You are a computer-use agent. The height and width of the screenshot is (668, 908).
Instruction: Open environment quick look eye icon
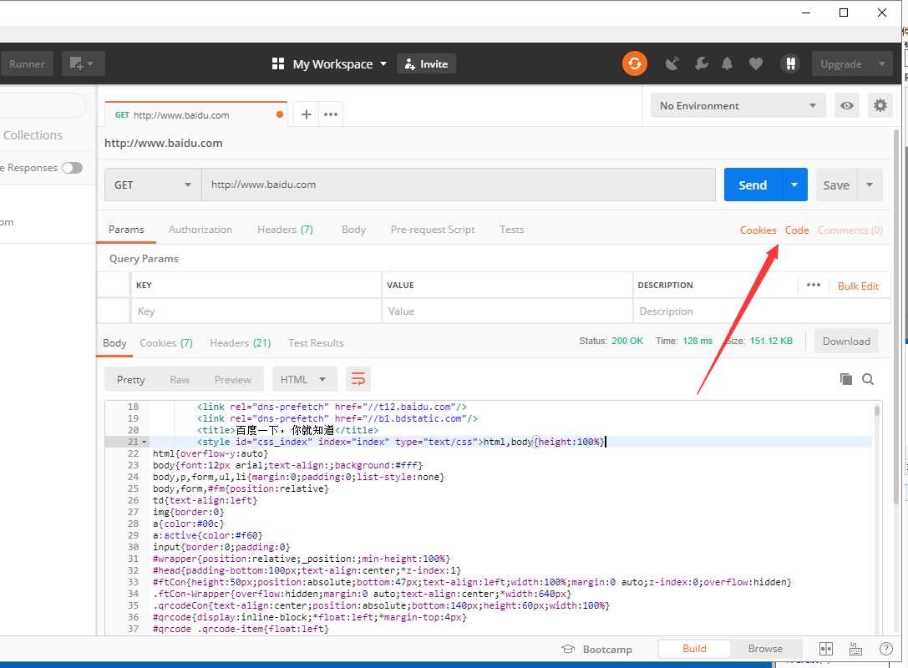point(847,106)
